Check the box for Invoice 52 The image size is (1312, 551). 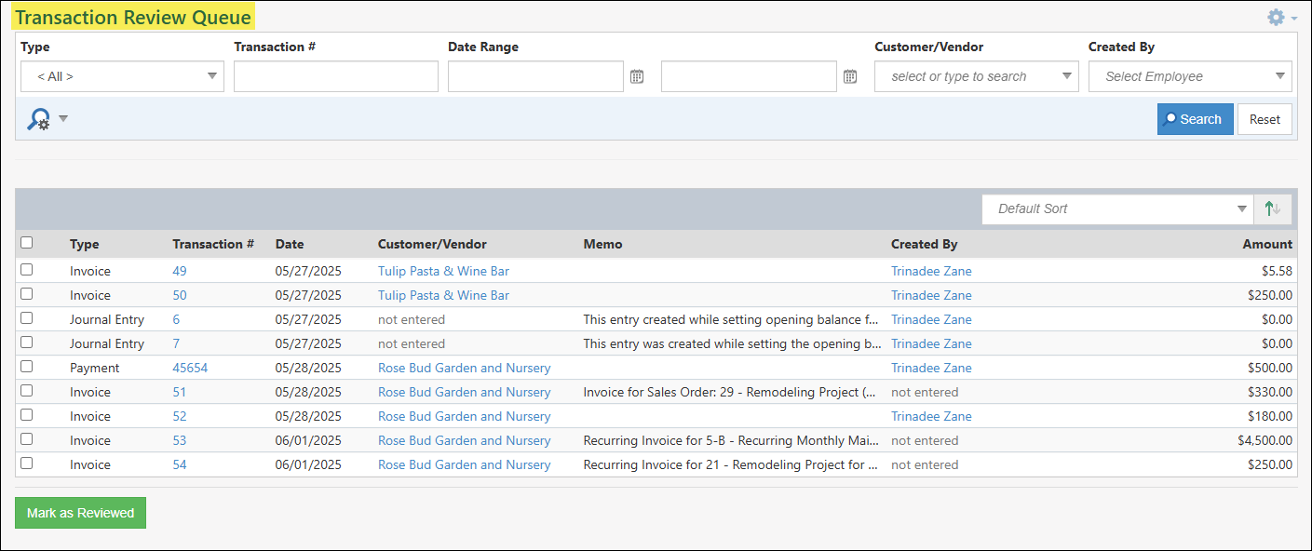pos(27,415)
